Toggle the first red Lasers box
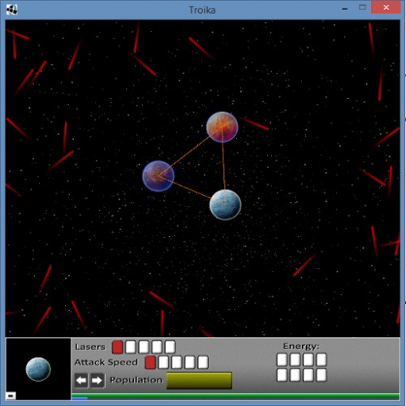Viewport: 406px width, 406px height. (117, 347)
